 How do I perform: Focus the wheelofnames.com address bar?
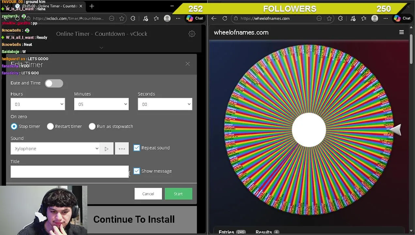coord(265,18)
